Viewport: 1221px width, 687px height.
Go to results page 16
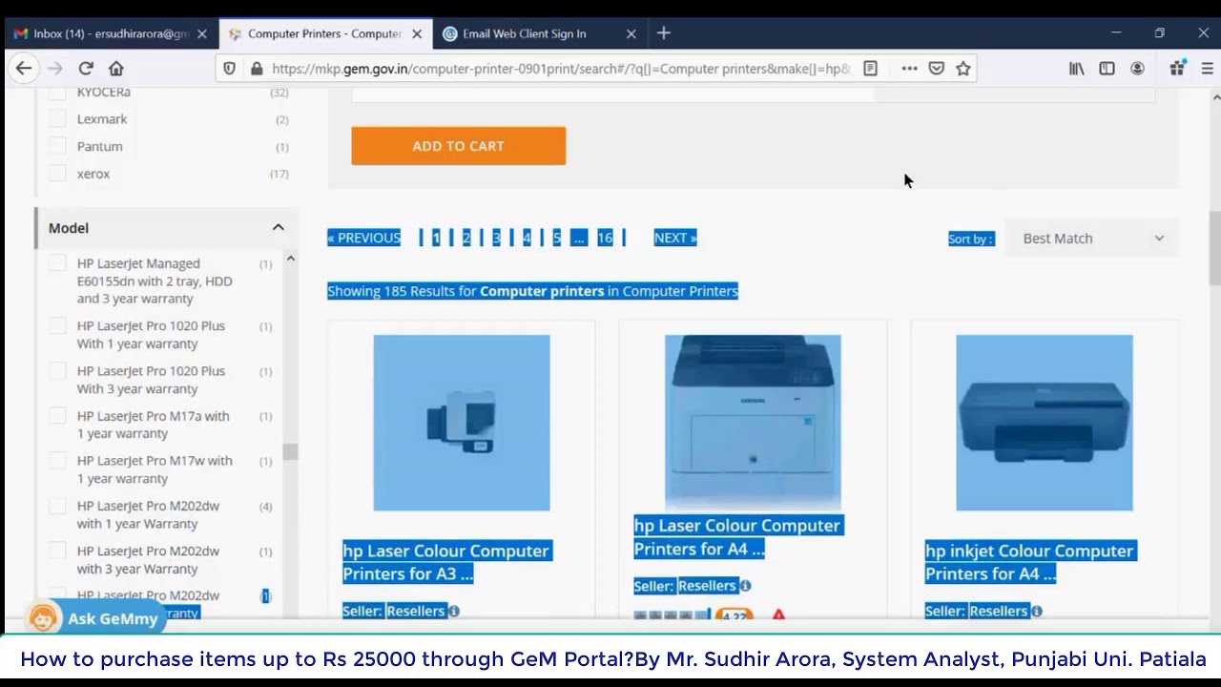tap(605, 238)
